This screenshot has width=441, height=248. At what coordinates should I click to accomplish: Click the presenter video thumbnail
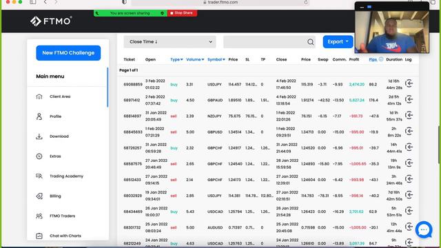click(392, 32)
